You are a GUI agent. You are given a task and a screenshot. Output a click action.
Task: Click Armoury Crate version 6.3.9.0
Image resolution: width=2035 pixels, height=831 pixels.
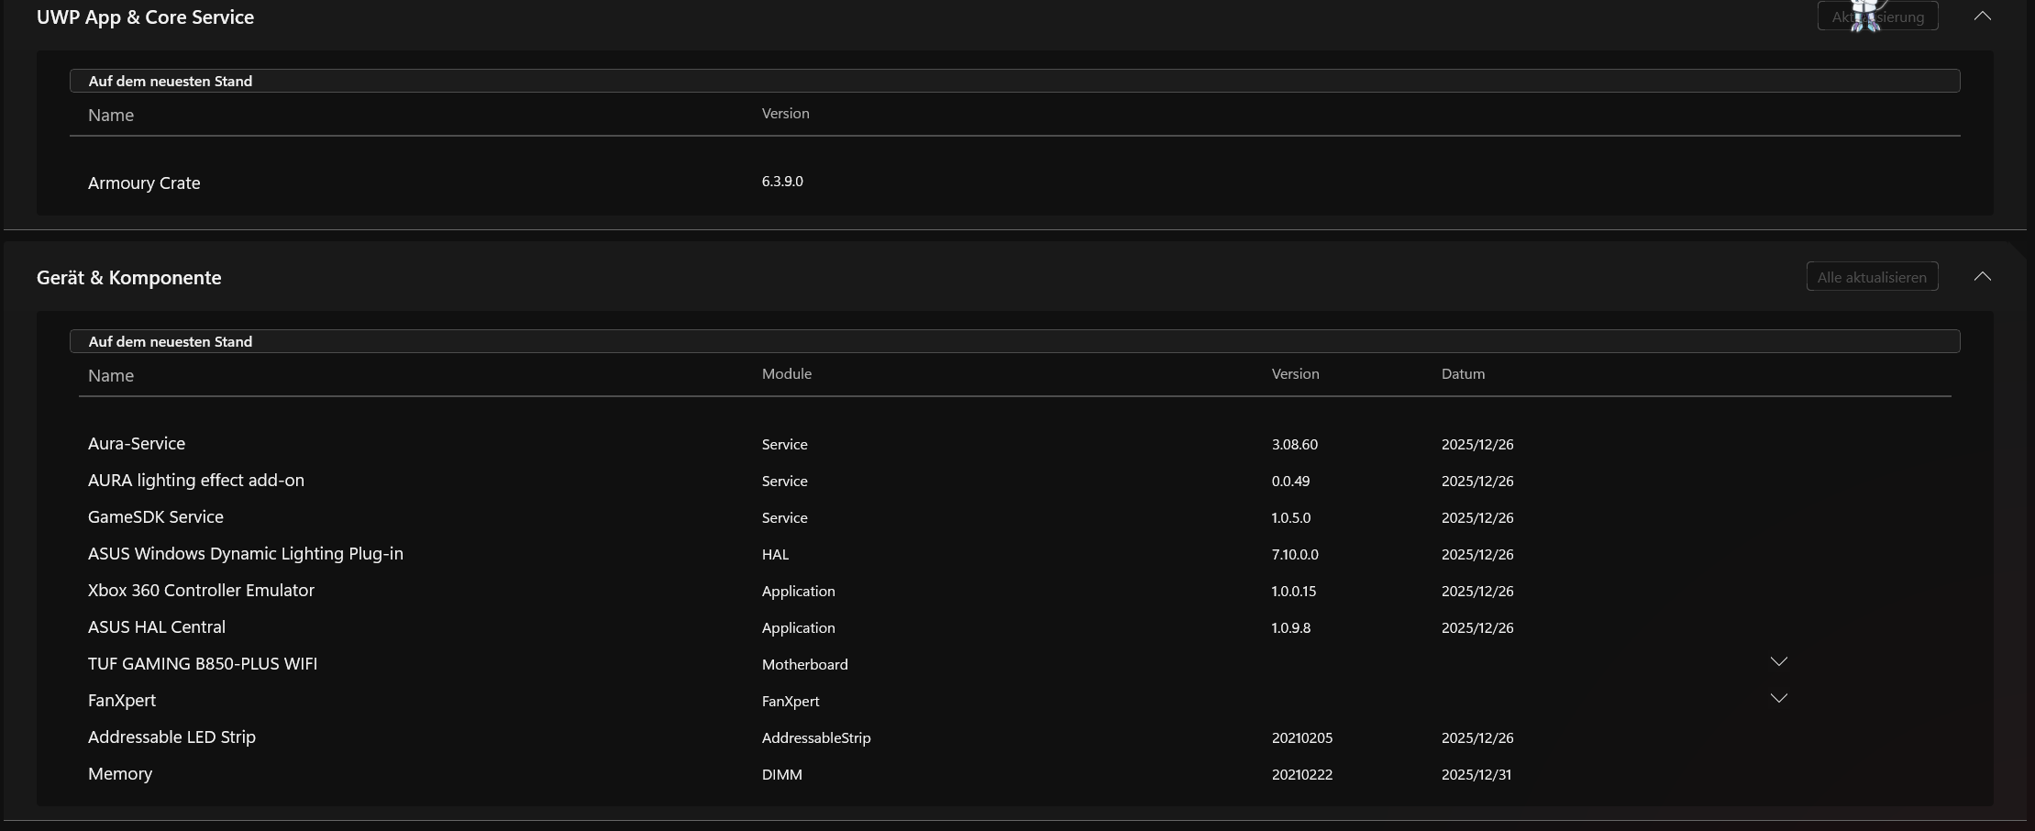782,182
